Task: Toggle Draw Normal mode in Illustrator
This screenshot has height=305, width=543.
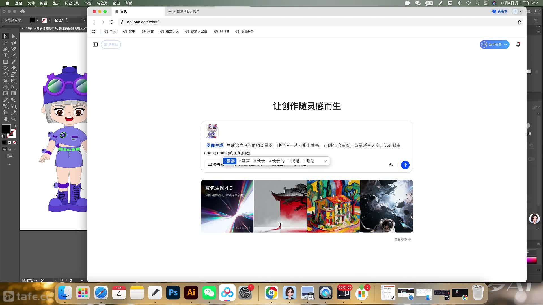Action: pos(4,149)
